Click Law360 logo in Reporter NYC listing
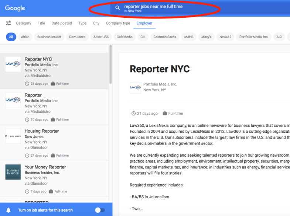This screenshot has height=216, width=290. tap(13, 64)
